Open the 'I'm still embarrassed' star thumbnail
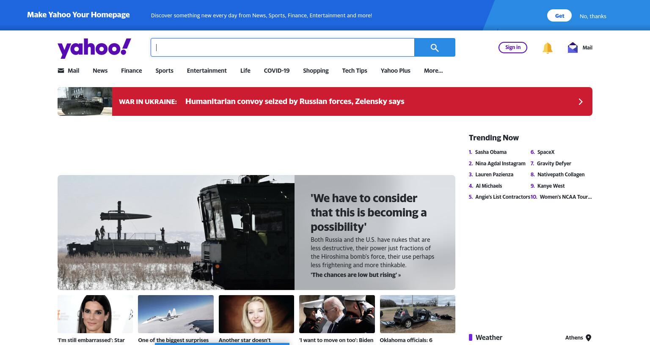This screenshot has width=650, height=345. point(95,314)
